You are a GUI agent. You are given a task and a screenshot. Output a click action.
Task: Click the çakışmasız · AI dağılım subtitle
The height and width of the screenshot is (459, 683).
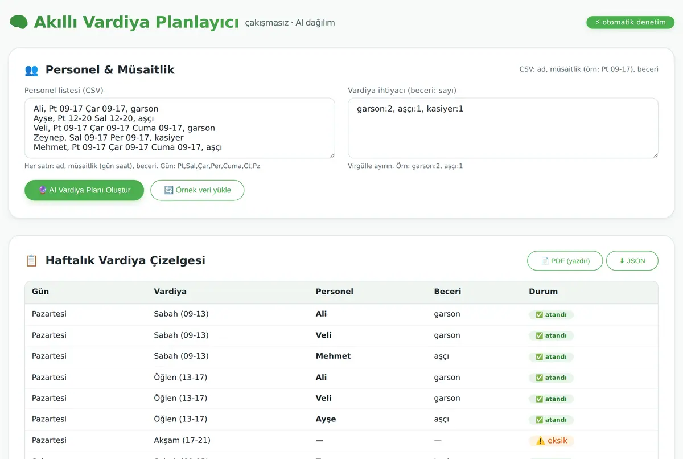point(290,23)
